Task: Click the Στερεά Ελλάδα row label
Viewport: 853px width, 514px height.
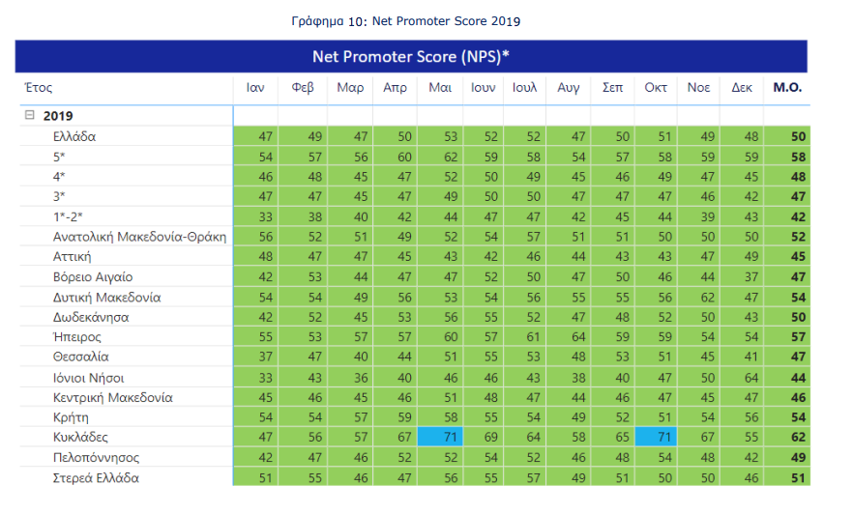Action: (x=95, y=478)
